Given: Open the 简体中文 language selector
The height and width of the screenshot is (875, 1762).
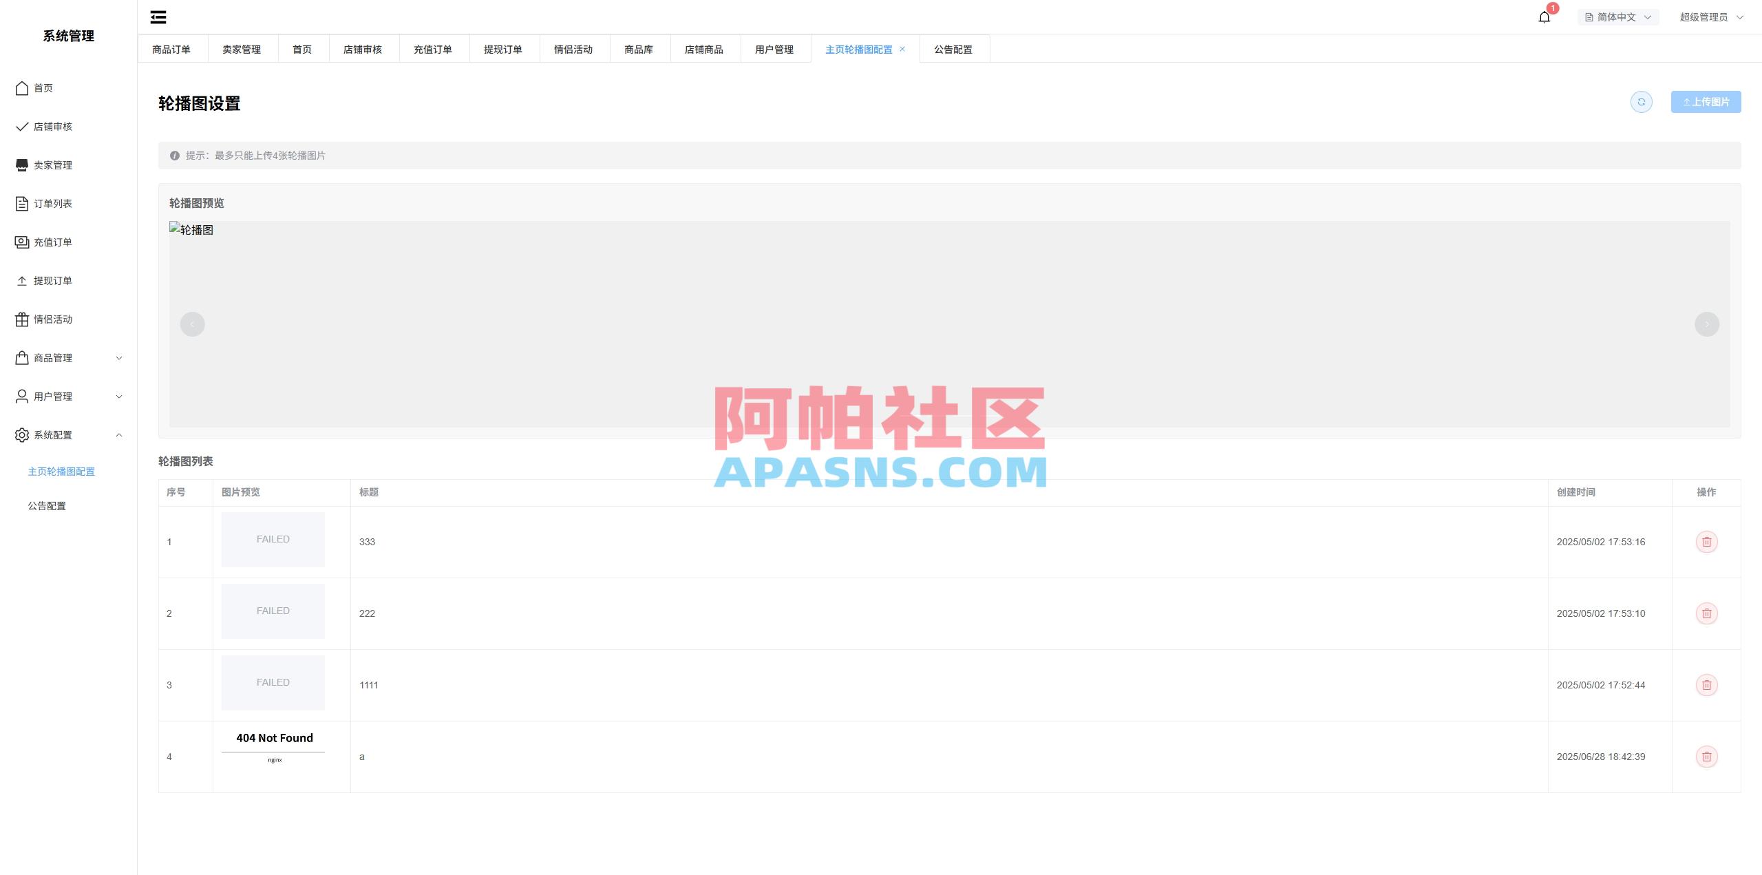Looking at the screenshot, I should click(1617, 17).
